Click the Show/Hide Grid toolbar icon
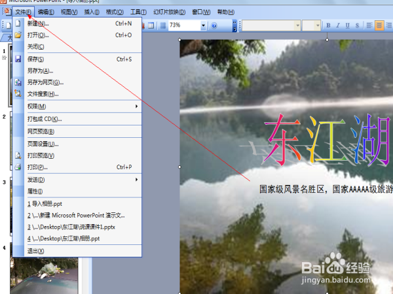Screen dimensions: 393x294 tap(163, 25)
